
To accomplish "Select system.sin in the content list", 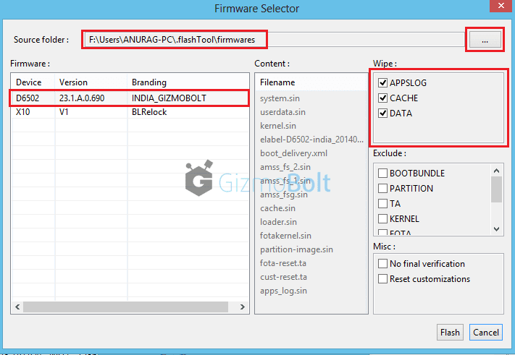I will coord(280,98).
